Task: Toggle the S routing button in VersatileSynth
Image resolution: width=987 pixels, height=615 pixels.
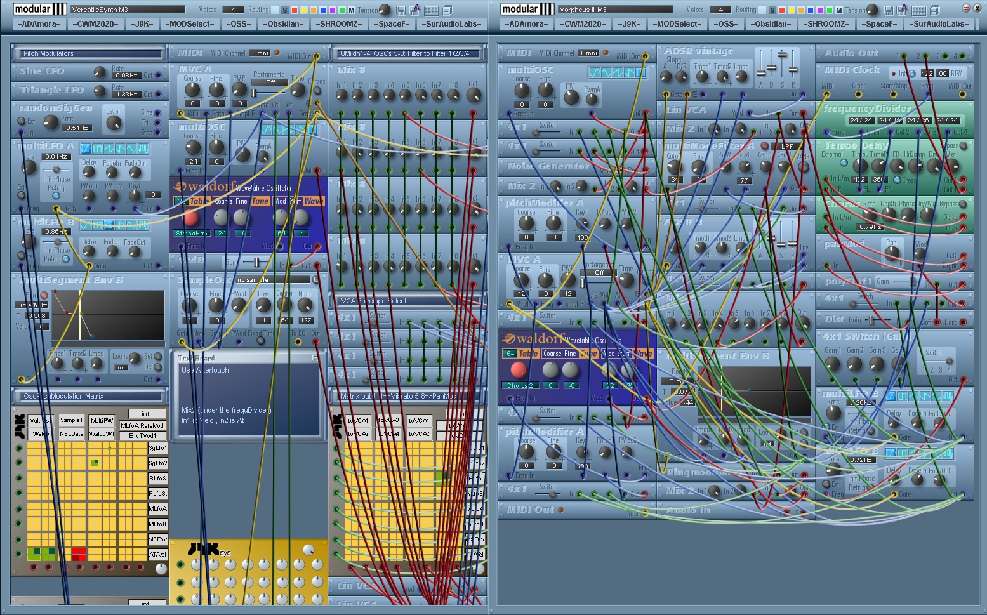Action: [284, 10]
